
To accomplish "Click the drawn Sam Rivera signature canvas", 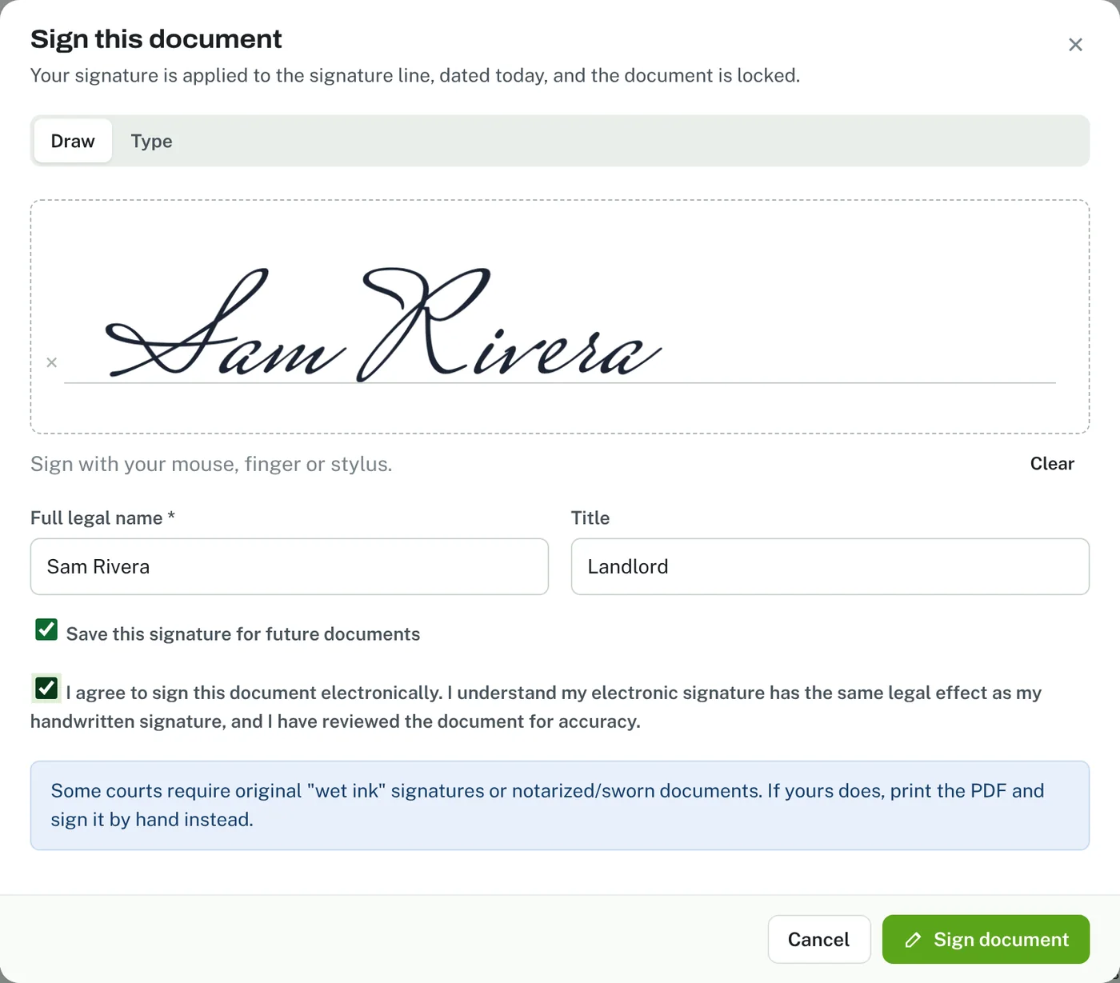I will tap(560, 317).
